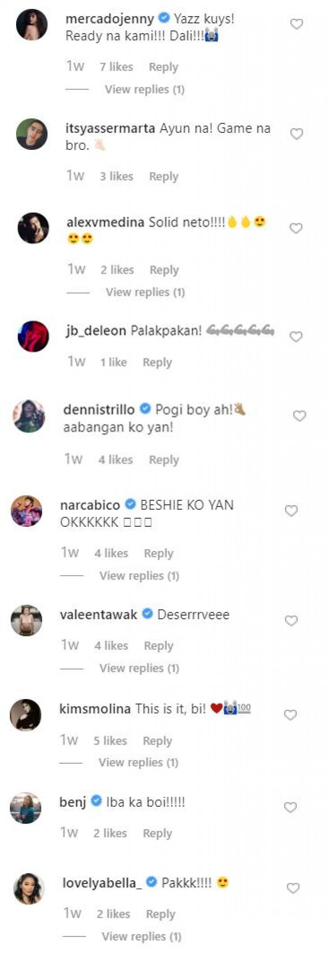Image resolution: width=329 pixels, height=962 pixels.
Task: Expand replies under mercadojenny's comment
Action: pos(144,89)
